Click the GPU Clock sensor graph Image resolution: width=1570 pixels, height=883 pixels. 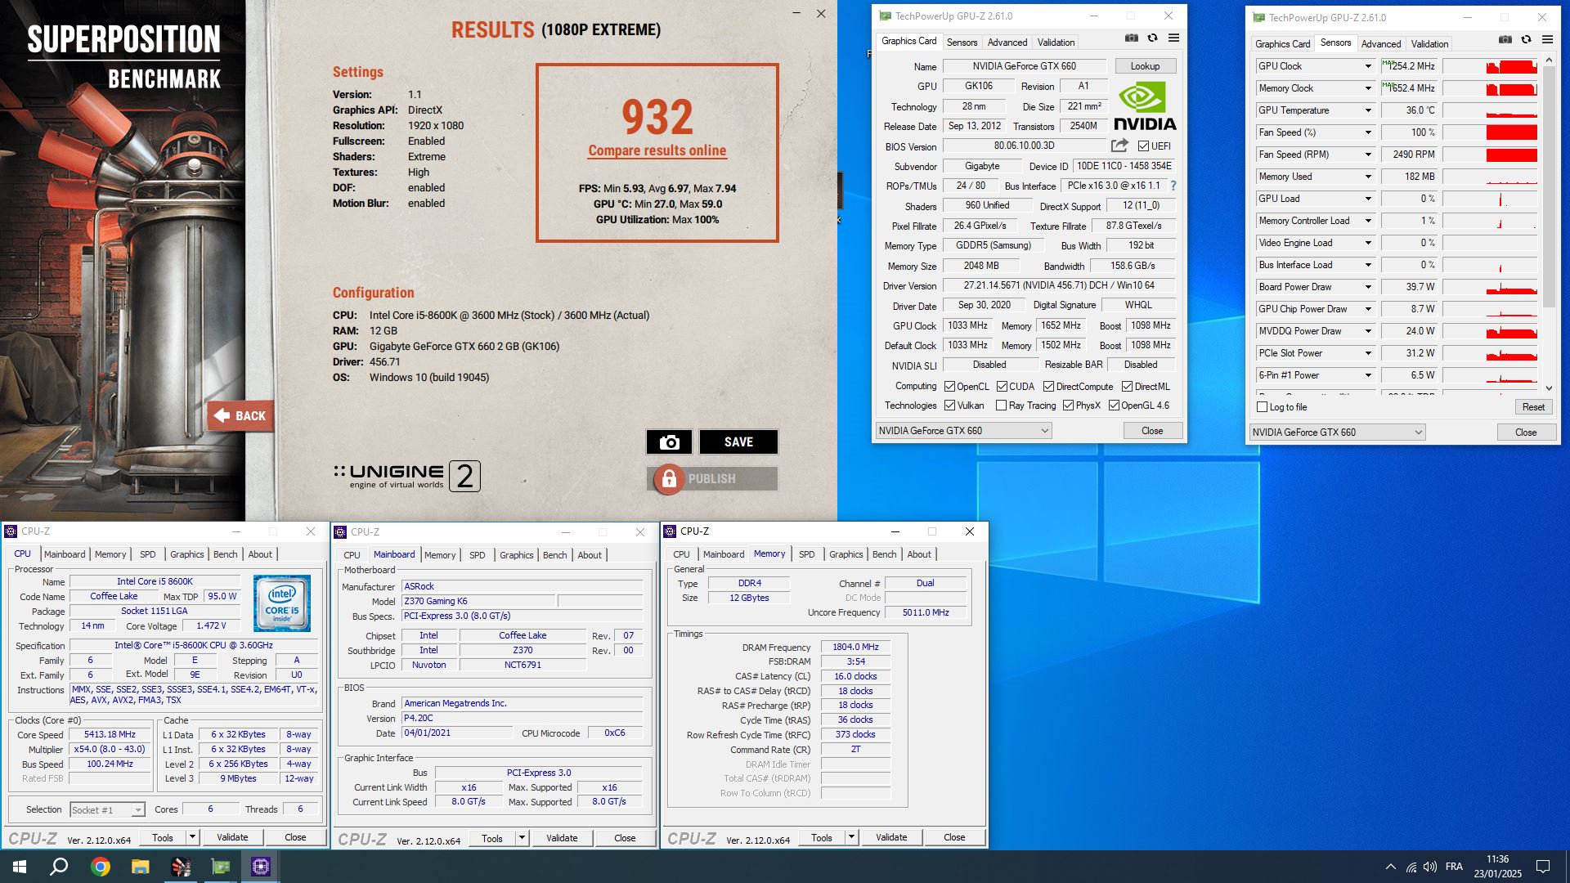click(1490, 66)
